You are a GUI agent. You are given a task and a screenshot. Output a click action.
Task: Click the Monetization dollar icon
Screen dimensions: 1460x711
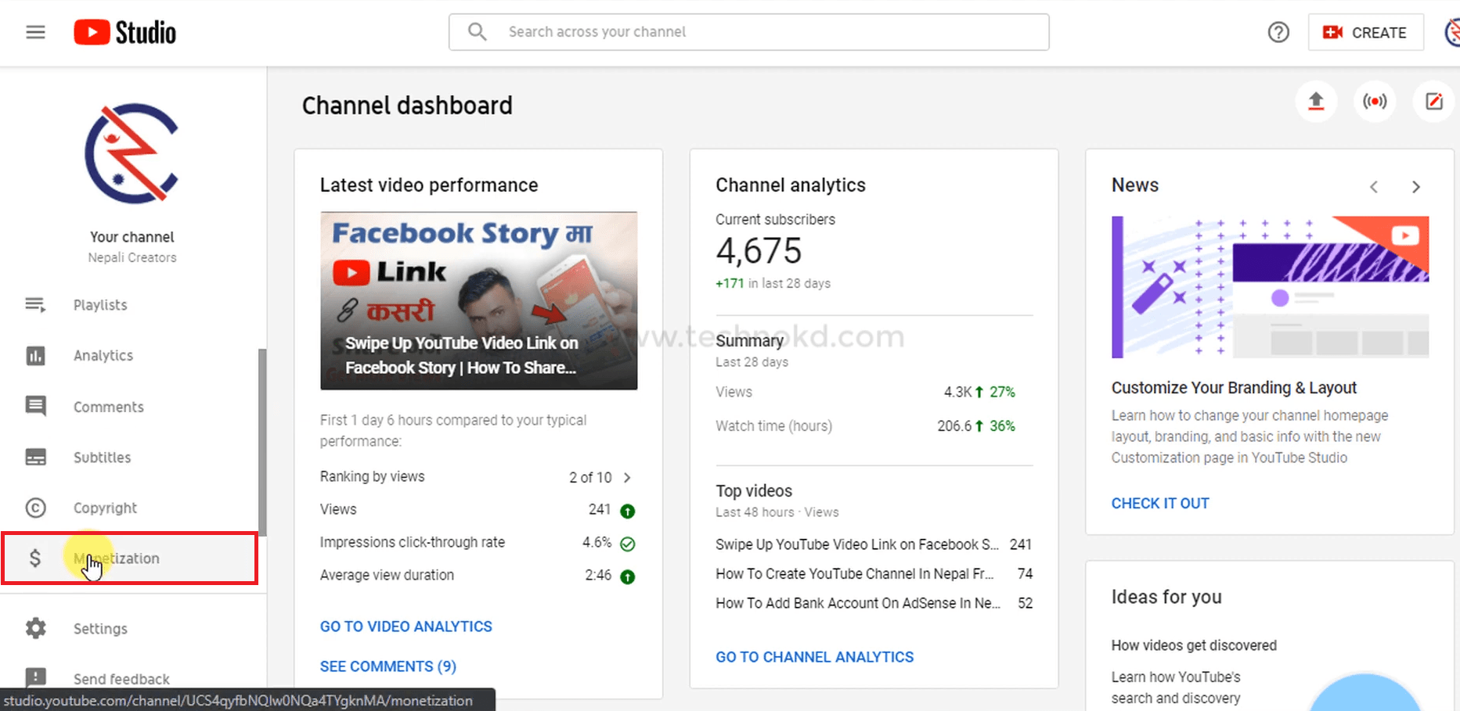pyautogui.click(x=34, y=558)
